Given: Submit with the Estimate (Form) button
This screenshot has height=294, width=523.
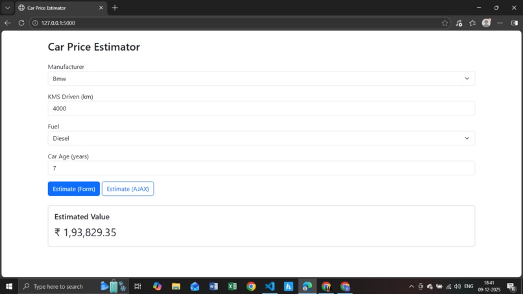Looking at the screenshot, I should tap(74, 189).
